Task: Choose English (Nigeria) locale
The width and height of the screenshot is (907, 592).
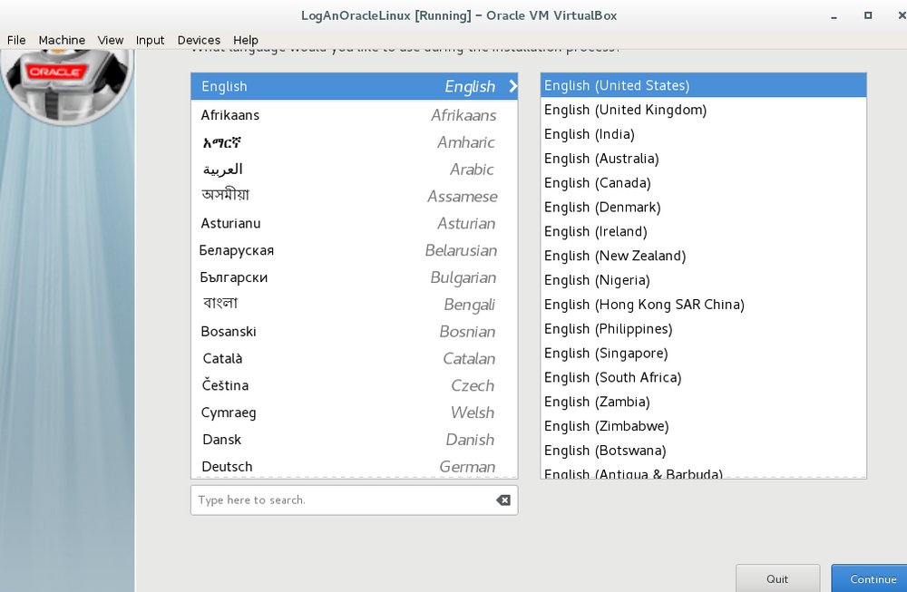Action: point(704,280)
